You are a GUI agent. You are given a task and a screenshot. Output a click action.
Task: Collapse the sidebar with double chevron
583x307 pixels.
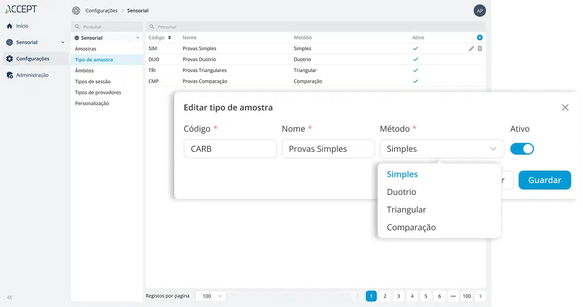(9, 298)
